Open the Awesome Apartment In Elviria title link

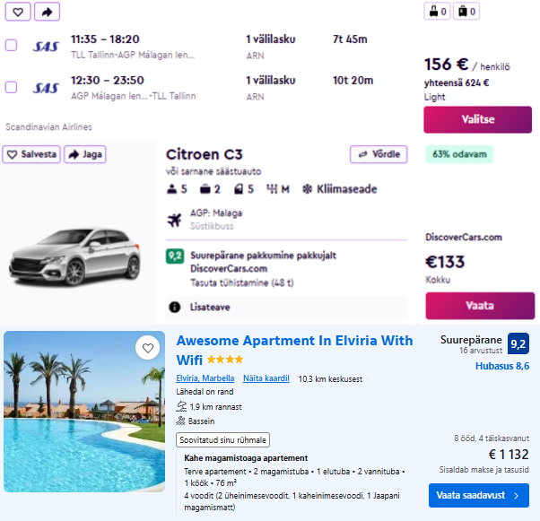point(294,350)
